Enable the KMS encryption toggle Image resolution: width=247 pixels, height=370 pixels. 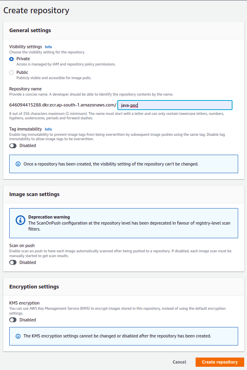coord(12,320)
